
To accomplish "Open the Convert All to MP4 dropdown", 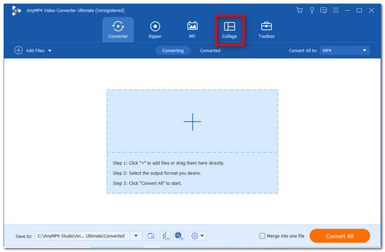I will pyautogui.click(x=345, y=51).
